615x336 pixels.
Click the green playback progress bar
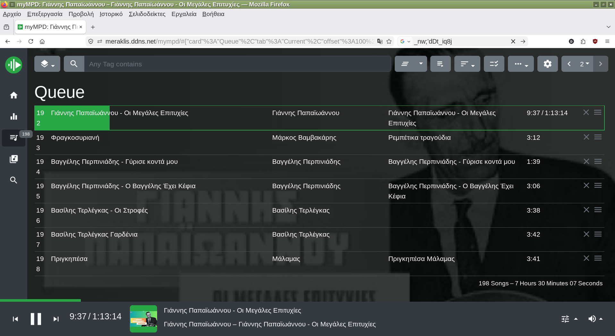[x=40, y=300]
